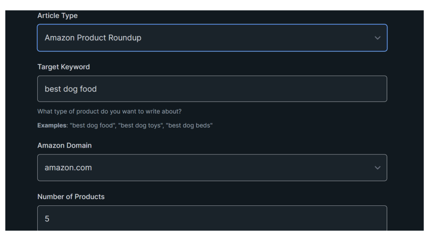The image size is (429, 241).
Task: Click into the Number of Products field
Action: click(x=212, y=218)
